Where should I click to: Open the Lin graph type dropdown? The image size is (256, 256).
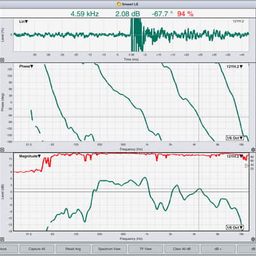[x=24, y=22]
